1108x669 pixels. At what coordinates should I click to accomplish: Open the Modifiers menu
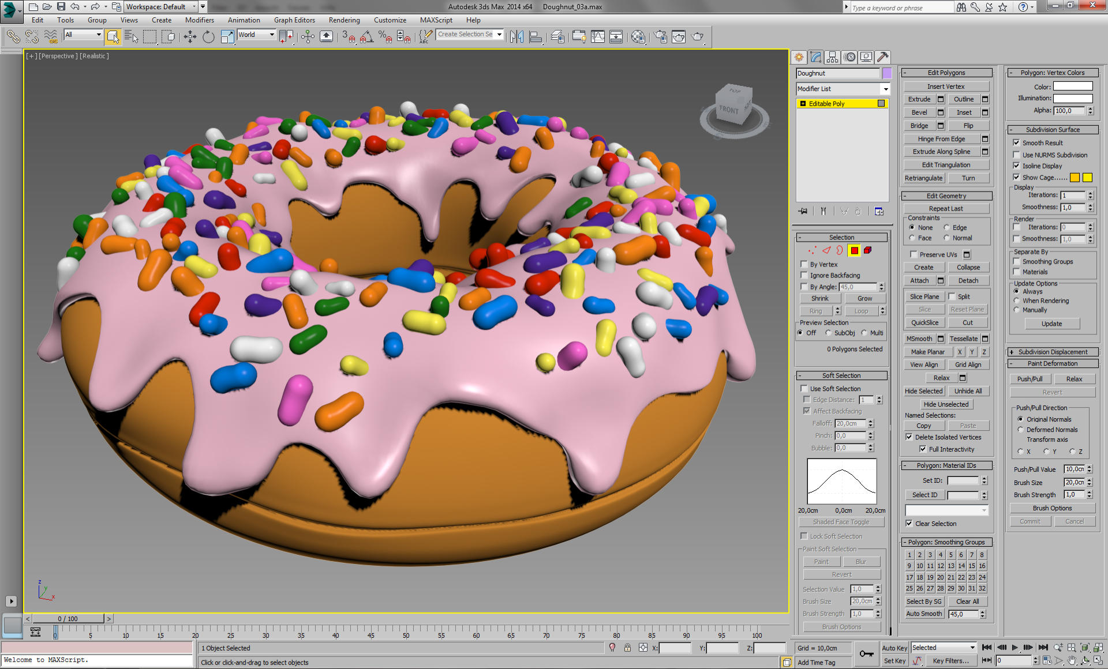pos(199,20)
